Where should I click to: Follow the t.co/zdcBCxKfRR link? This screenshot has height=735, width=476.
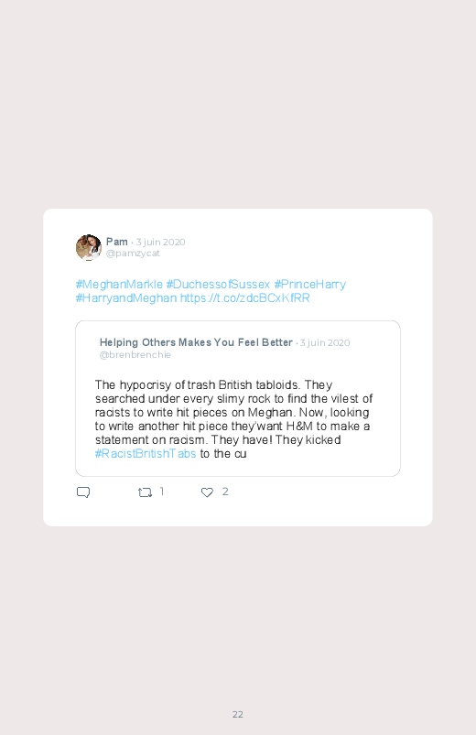tap(244, 298)
